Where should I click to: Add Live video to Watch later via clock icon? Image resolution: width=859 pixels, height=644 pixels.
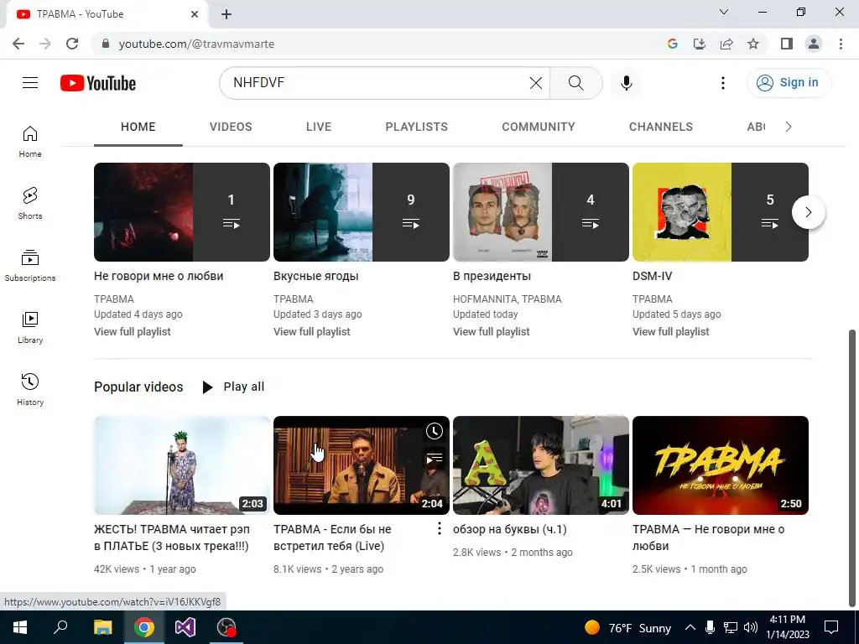[x=435, y=431]
